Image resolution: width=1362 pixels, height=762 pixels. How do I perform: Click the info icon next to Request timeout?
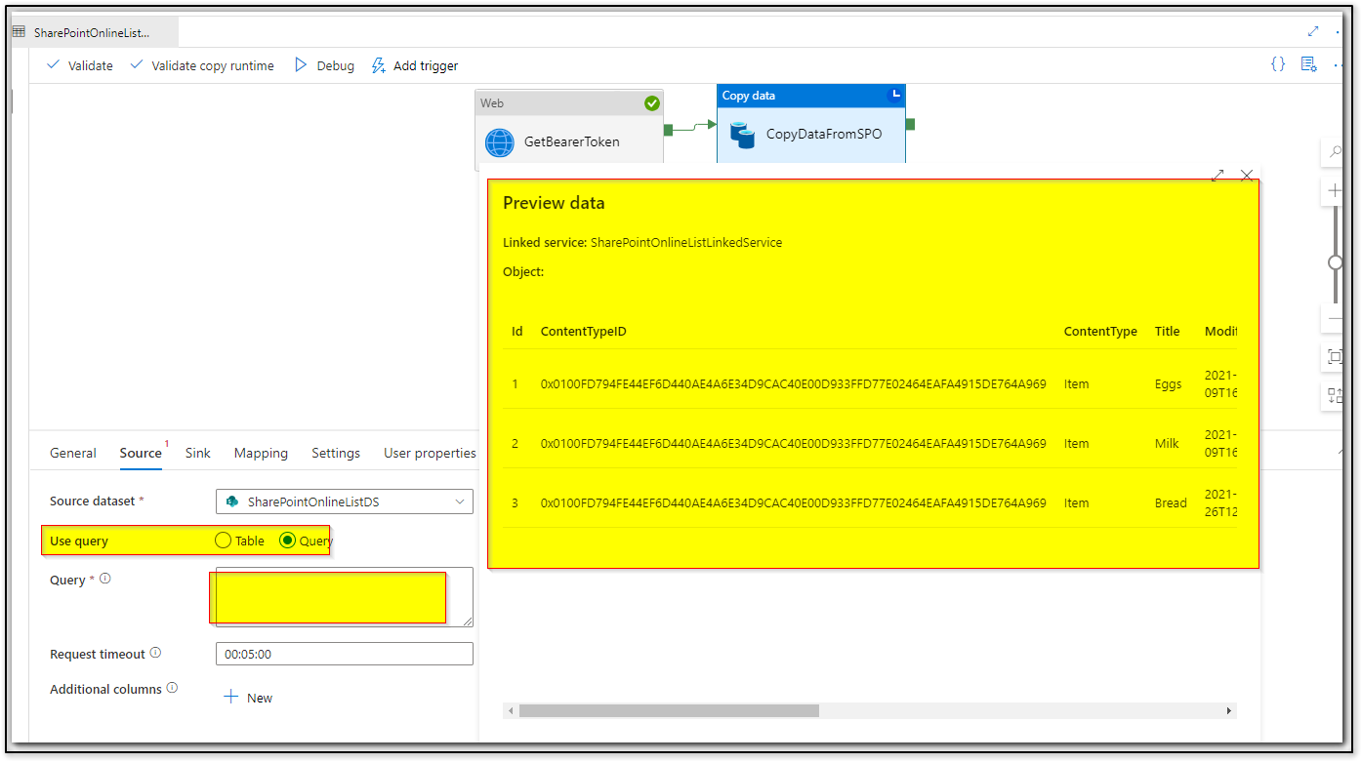(155, 653)
